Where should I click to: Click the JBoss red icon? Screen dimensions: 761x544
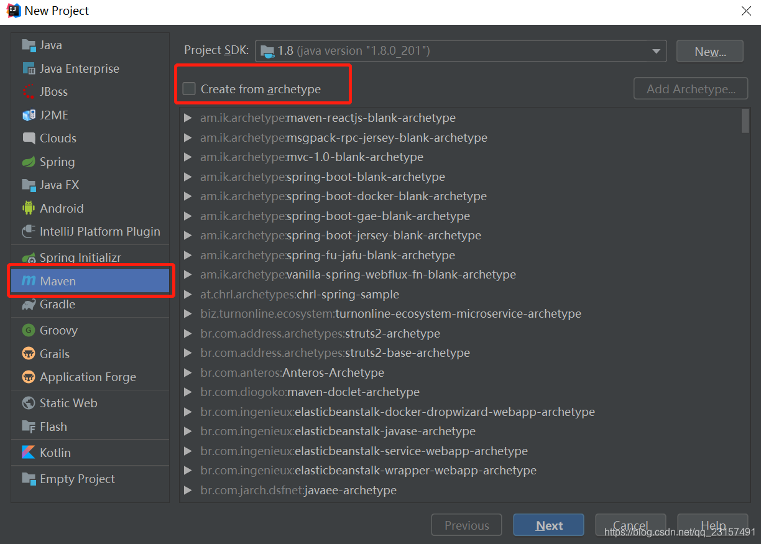pyautogui.click(x=29, y=91)
